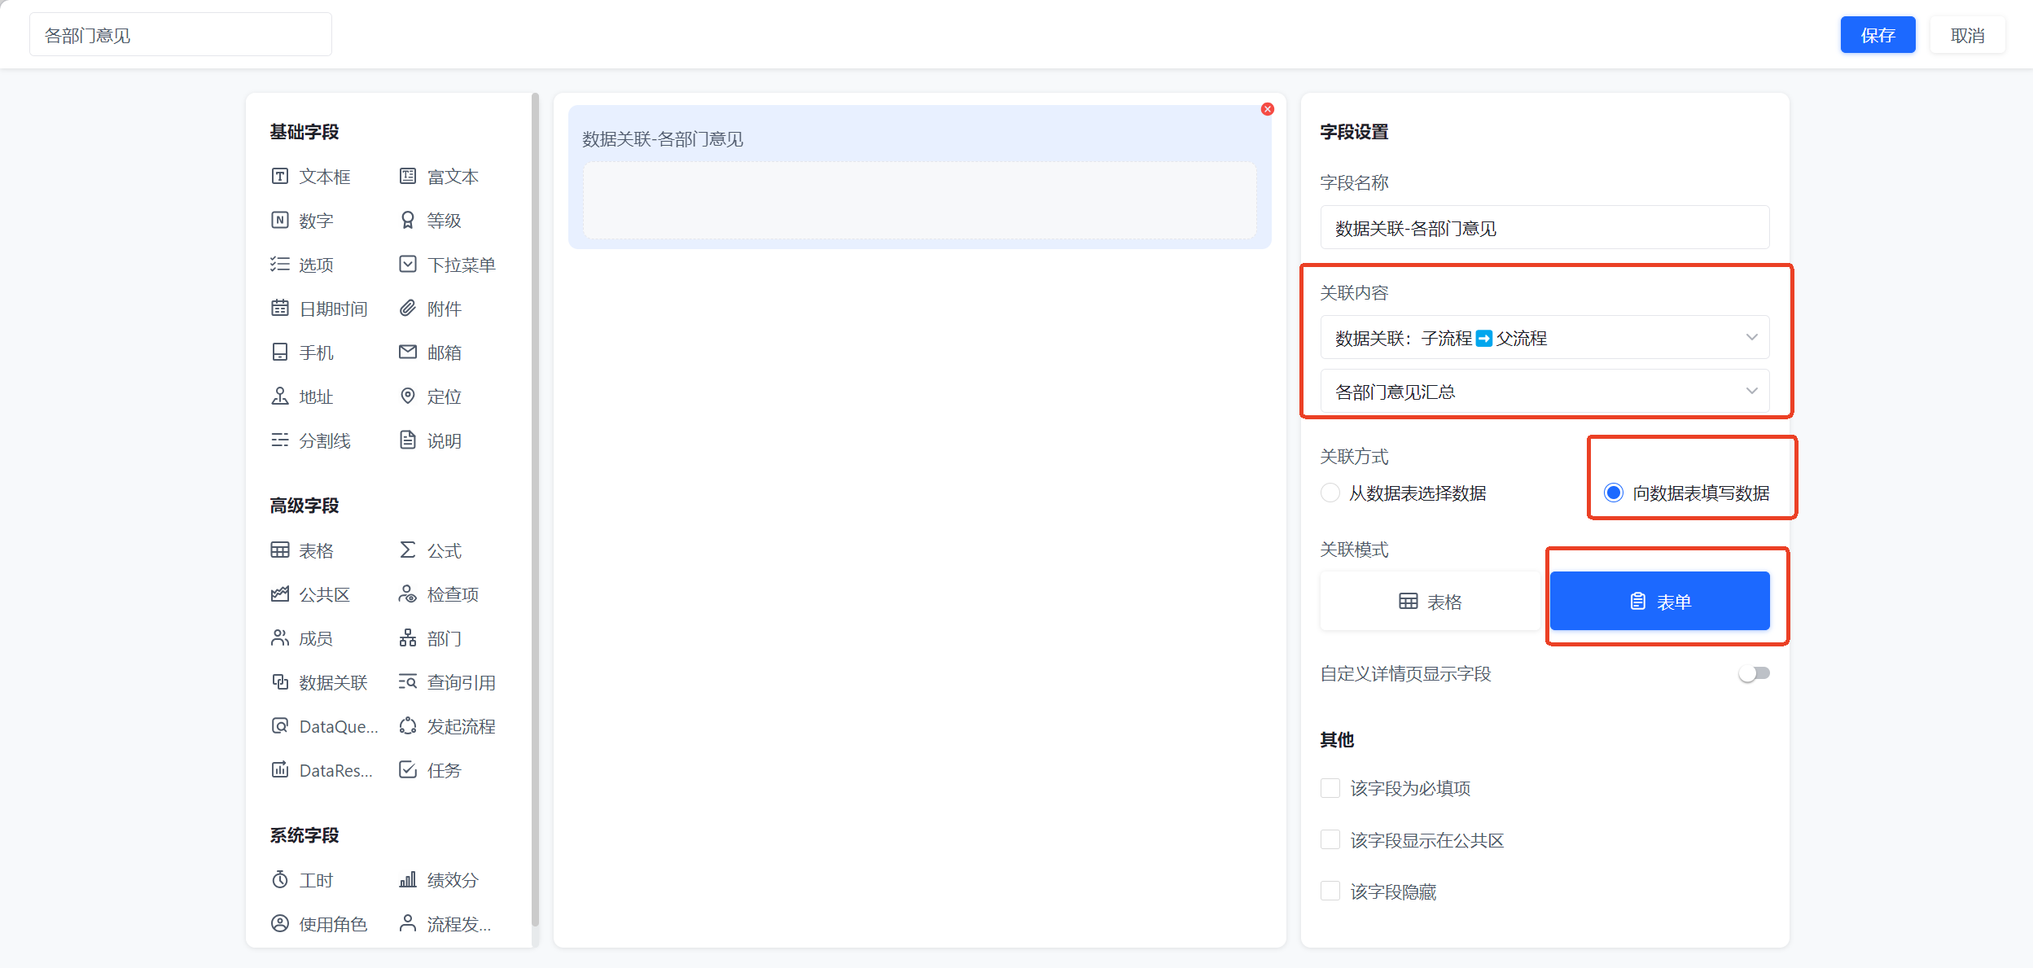Open the 数据关联：子流程→父流程 dropdown
Screen dimensions: 2033x968
1544,337
